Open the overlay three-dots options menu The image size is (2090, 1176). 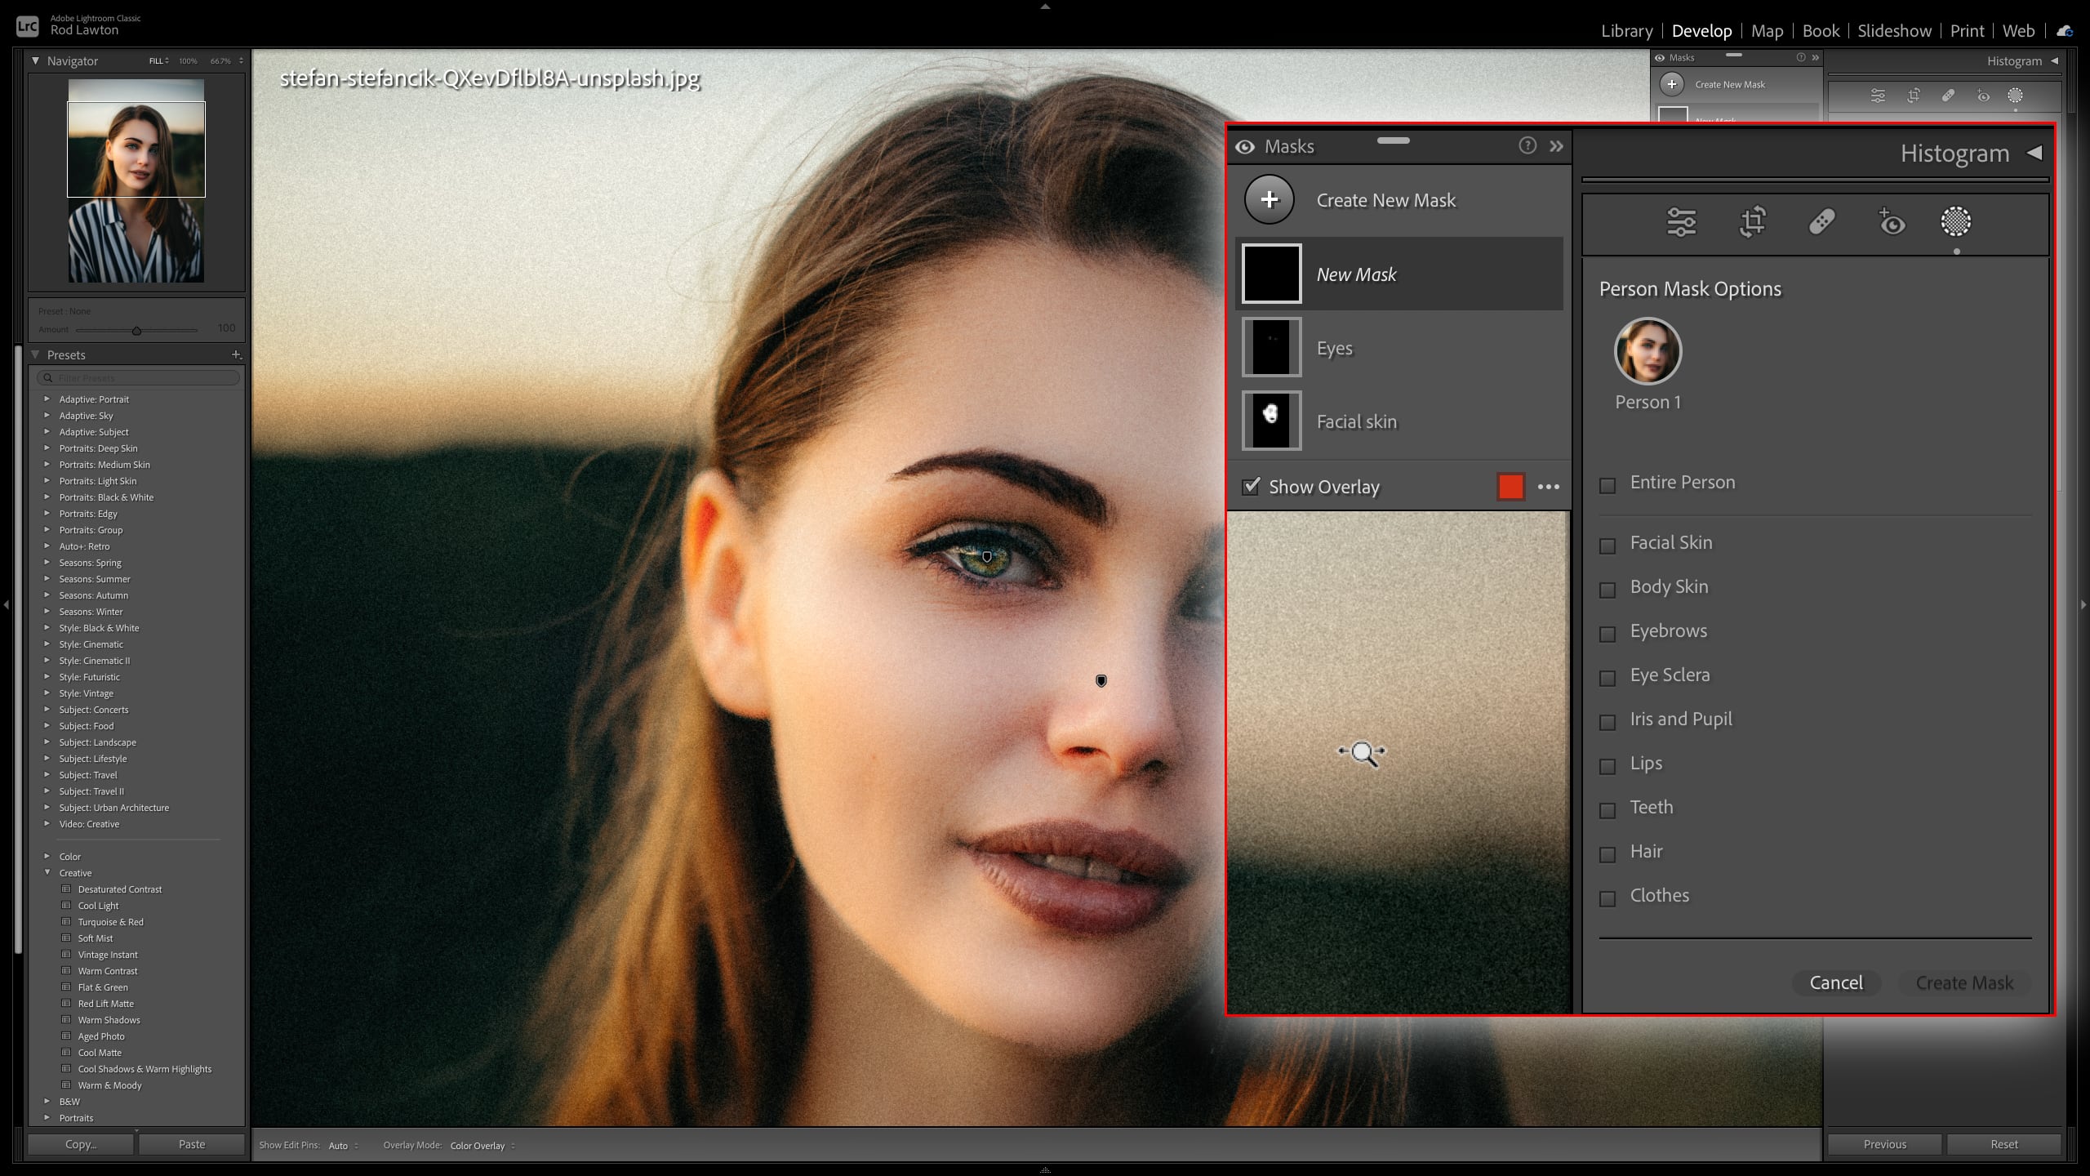coord(1548,487)
